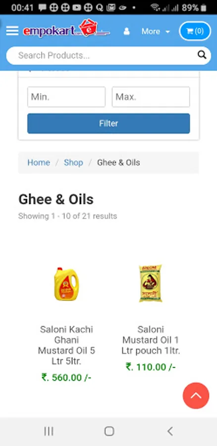
Task: Open the Saloni Kachi Ghani 5 Ltr image
Action: tap(66, 284)
